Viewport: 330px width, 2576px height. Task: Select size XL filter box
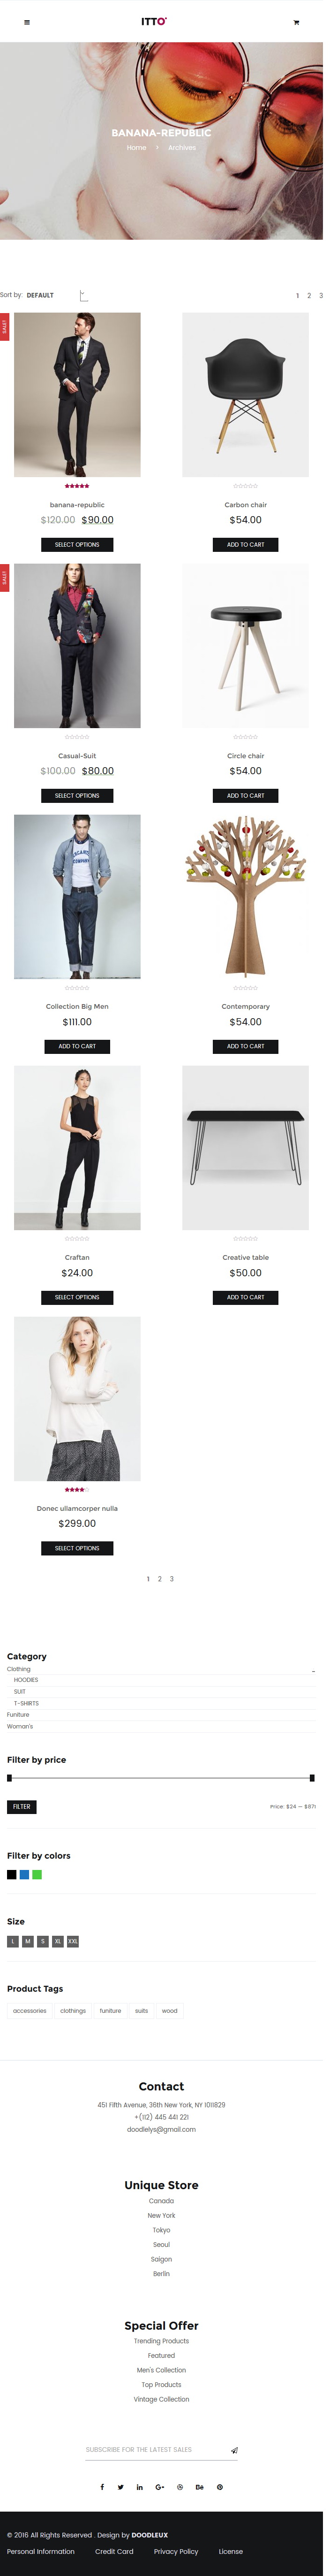coord(58,1941)
